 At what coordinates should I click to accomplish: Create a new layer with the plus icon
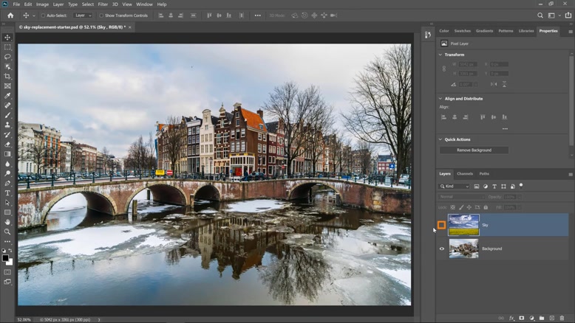pos(552,319)
